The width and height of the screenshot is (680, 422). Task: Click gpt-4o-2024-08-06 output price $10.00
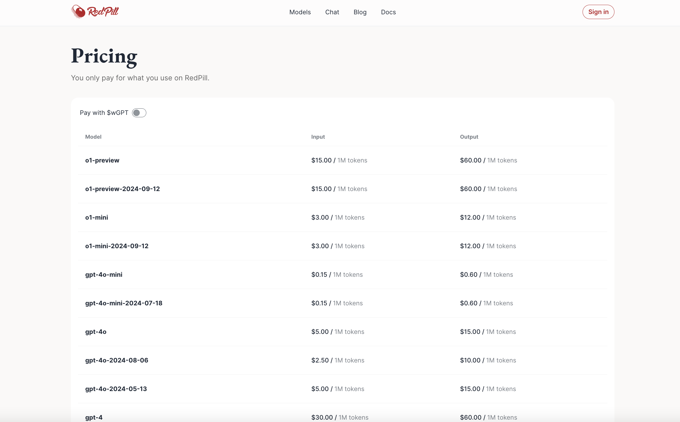coord(470,360)
